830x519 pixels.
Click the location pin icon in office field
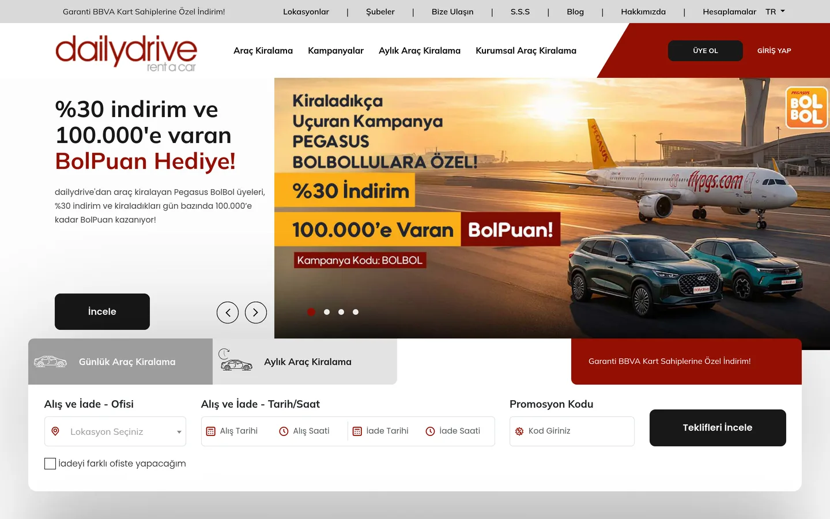tap(55, 431)
